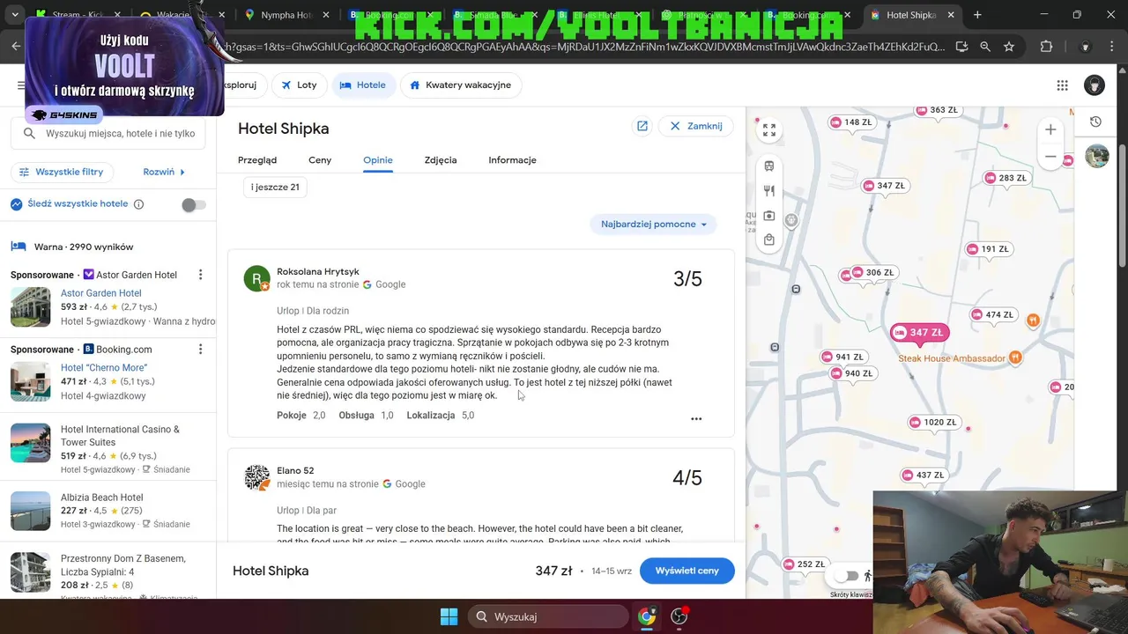Screen dimensions: 1128x634
Task: Open recently viewed history icon
Action: [1095, 122]
